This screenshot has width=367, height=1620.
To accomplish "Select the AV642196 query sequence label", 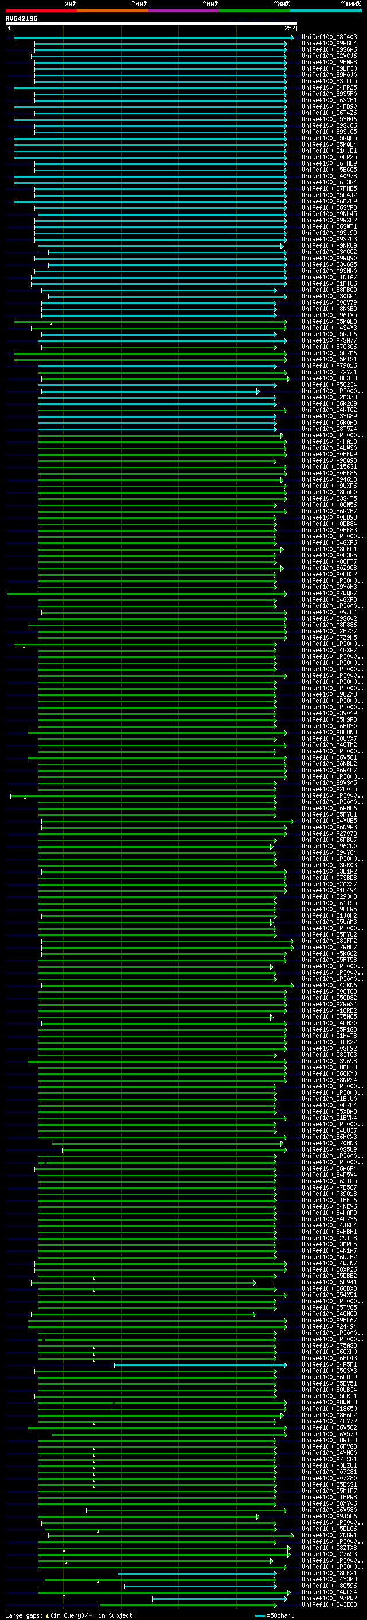I will coord(21,18).
